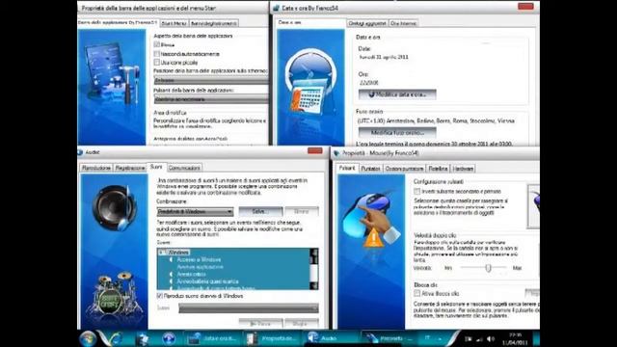
Task: Click the Show desktop button on the taskbar
Action: (536, 338)
